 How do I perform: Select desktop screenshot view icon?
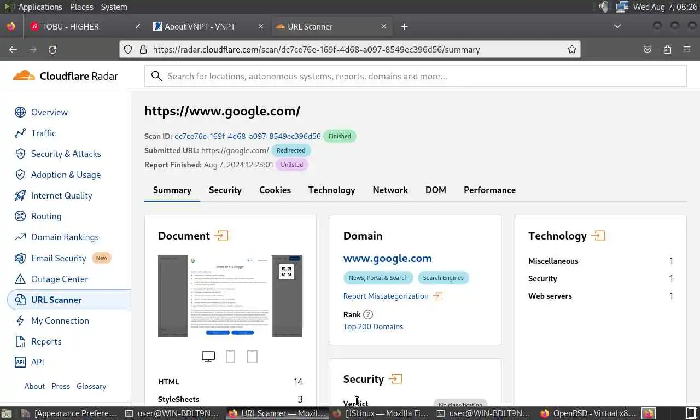[208, 357]
